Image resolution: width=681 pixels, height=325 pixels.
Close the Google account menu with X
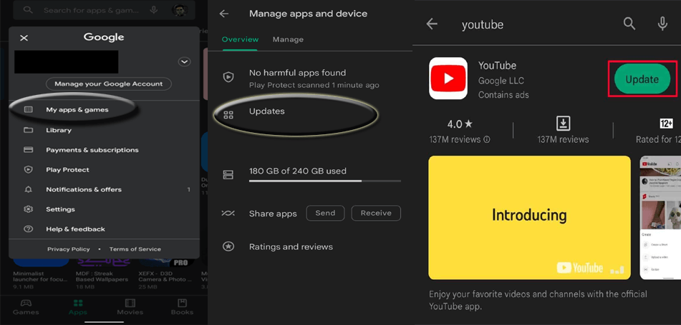[x=24, y=38]
